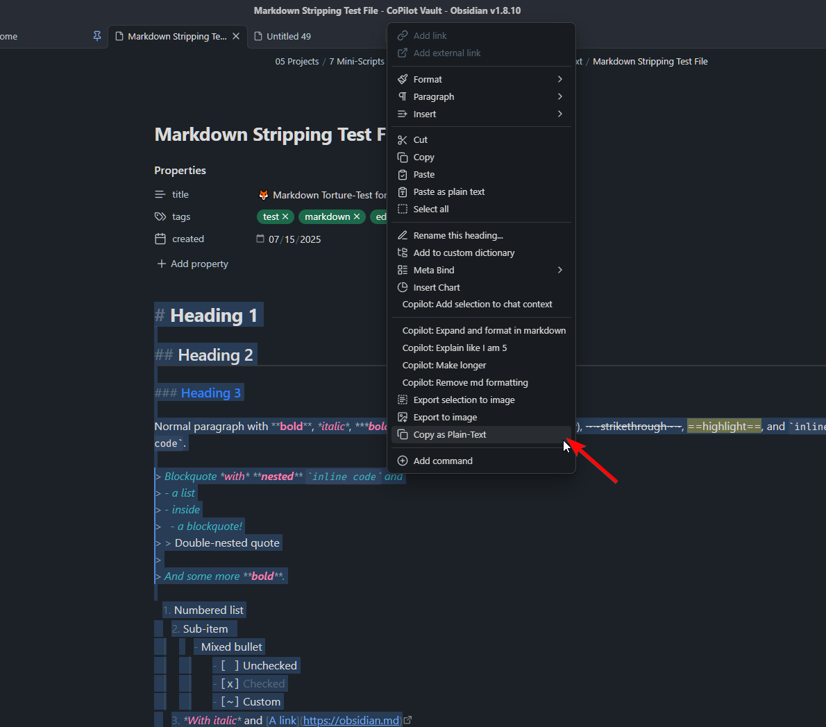Click the ==highlight== text
The width and height of the screenshot is (826, 727).
724,427
